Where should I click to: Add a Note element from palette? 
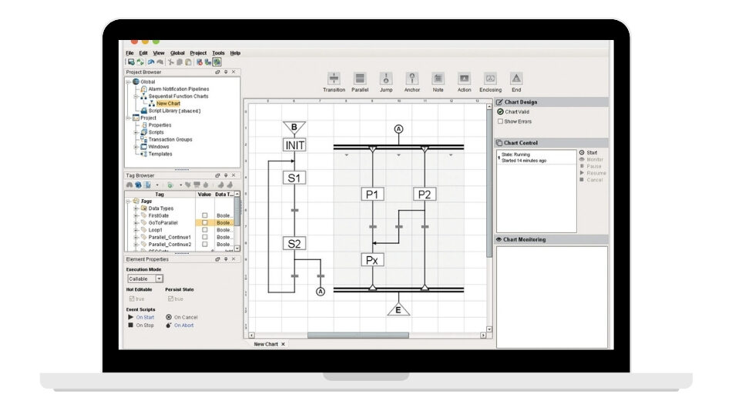click(x=438, y=79)
